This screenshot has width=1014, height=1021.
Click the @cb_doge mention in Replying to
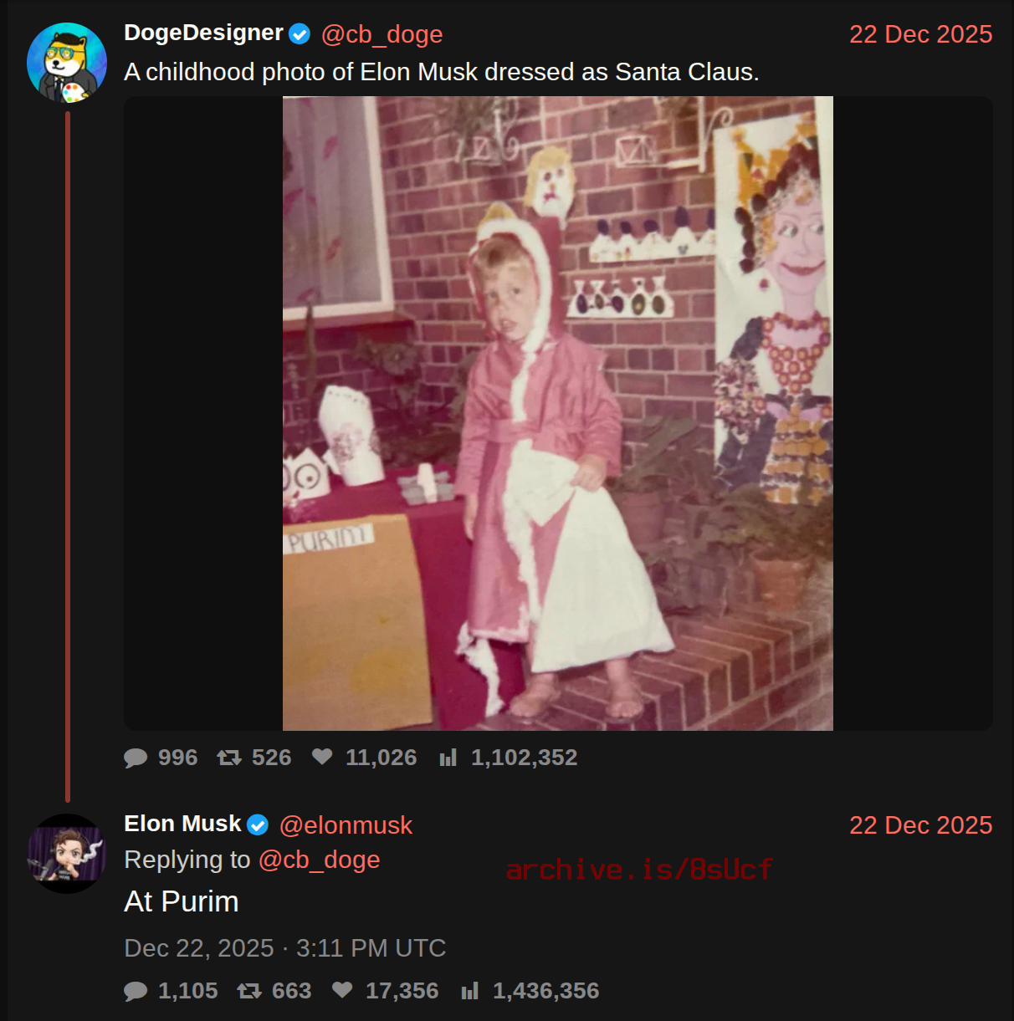320,860
